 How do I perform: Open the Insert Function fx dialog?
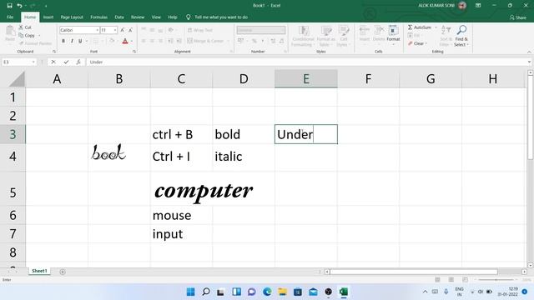point(78,62)
